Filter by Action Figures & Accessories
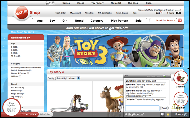Viewport: 190px width, 118px height. click(x=26, y=67)
